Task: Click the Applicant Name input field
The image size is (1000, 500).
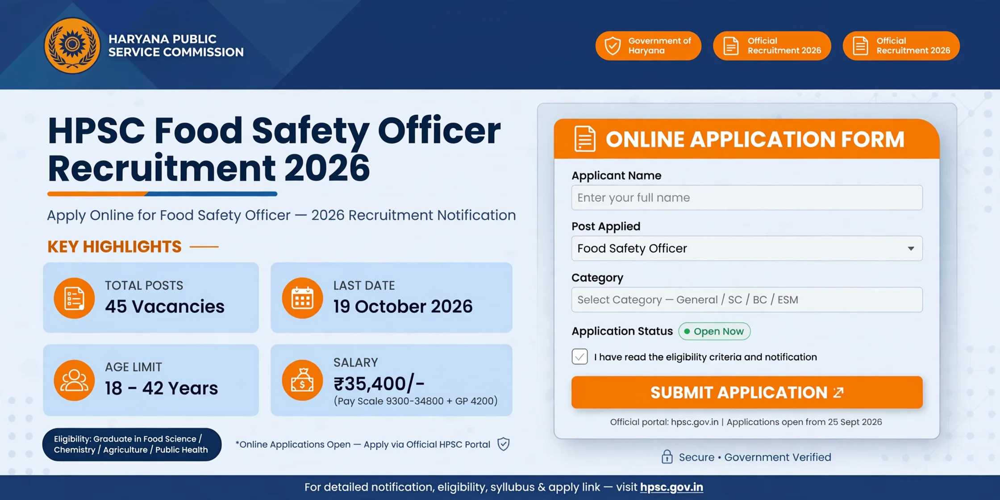Action: (x=747, y=198)
